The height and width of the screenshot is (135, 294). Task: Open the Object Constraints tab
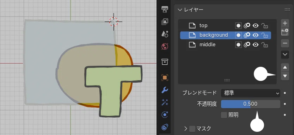pyautogui.click(x=165, y=127)
